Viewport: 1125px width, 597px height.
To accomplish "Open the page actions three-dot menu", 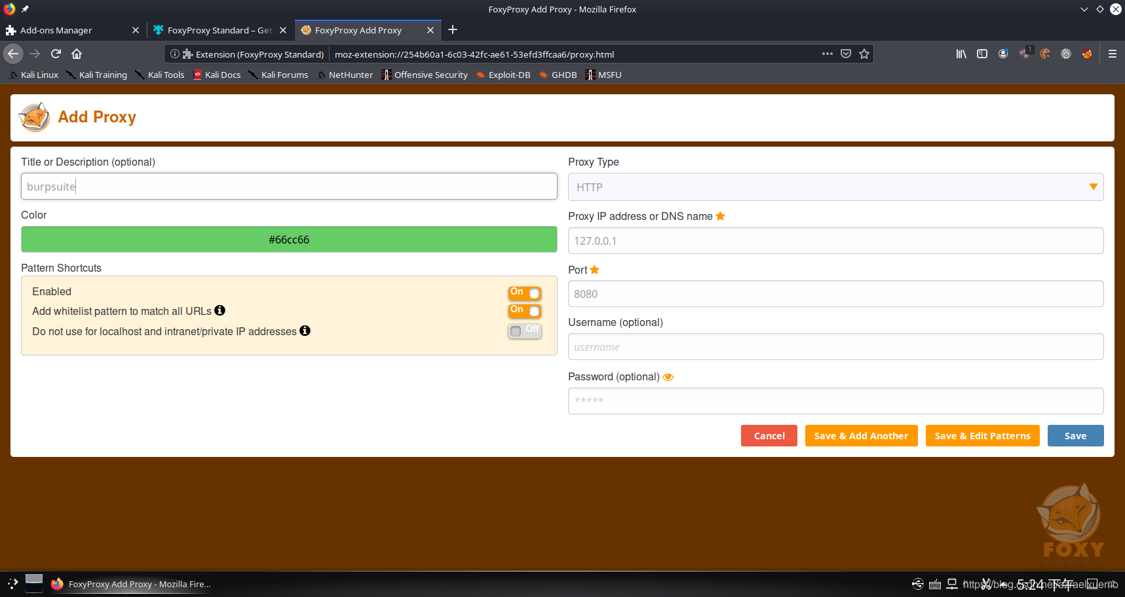I will (x=828, y=54).
